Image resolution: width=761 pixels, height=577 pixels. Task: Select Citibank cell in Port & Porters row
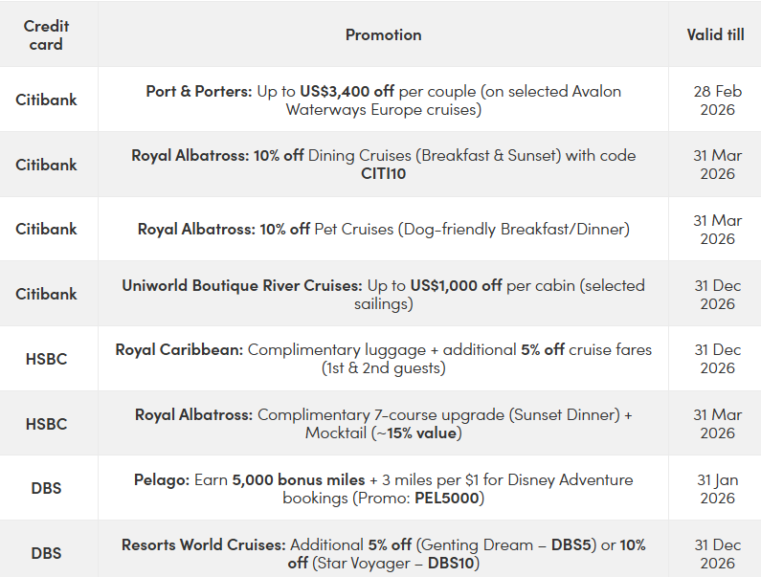click(46, 100)
